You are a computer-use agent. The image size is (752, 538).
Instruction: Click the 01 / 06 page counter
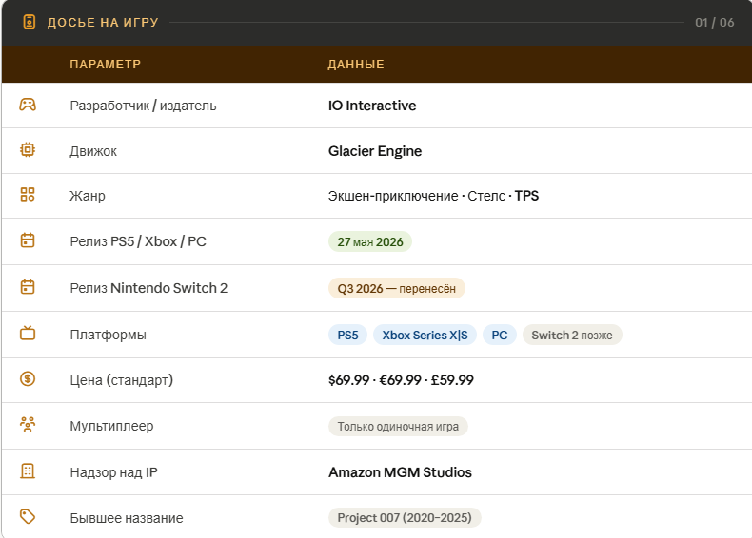pyautogui.click(x=715, y=23)
